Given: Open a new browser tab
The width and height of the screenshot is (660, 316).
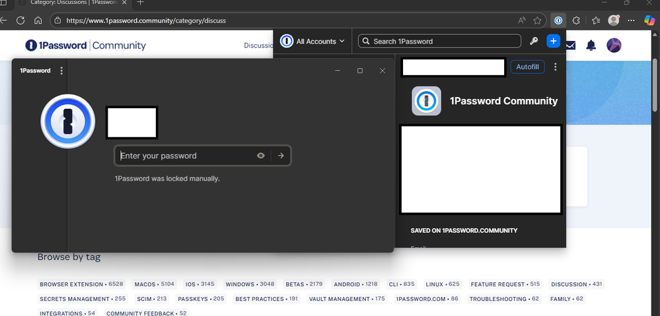Looking at the screenshot, I should pos(140,3).
